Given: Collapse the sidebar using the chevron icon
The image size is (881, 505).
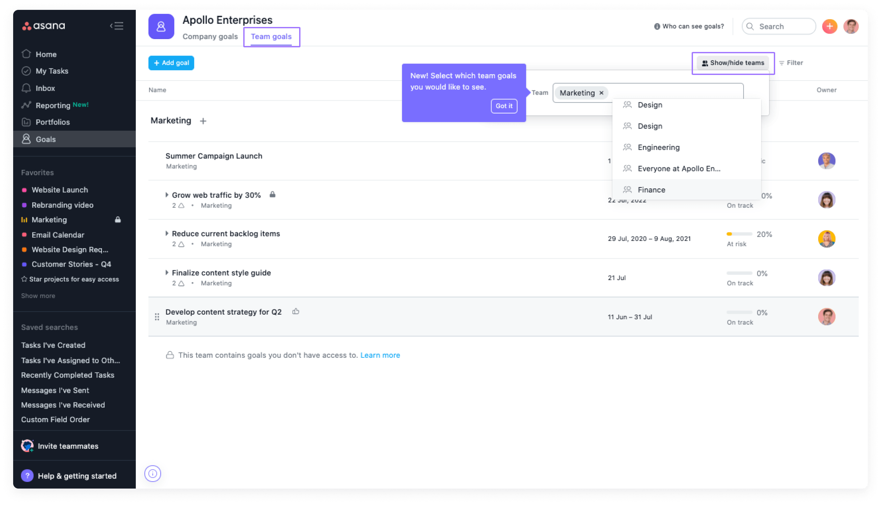Looking at the screenshot, I should tap(117, 26).
